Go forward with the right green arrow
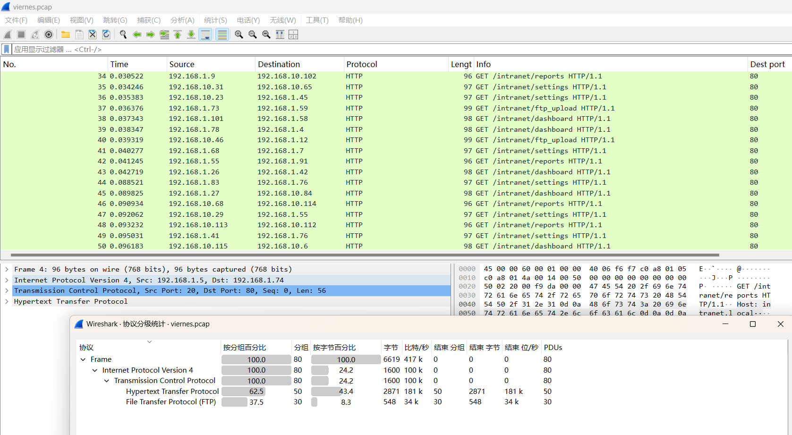792x435 pixels. click(151, 34)
